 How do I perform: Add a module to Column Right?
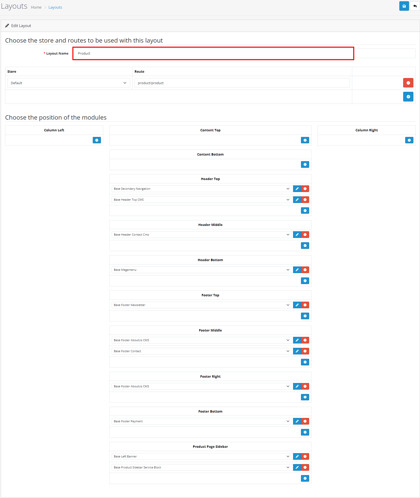[x=409, y=140]
